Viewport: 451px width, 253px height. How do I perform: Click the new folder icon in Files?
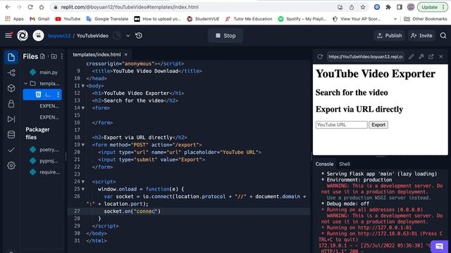tap(54, 56)
